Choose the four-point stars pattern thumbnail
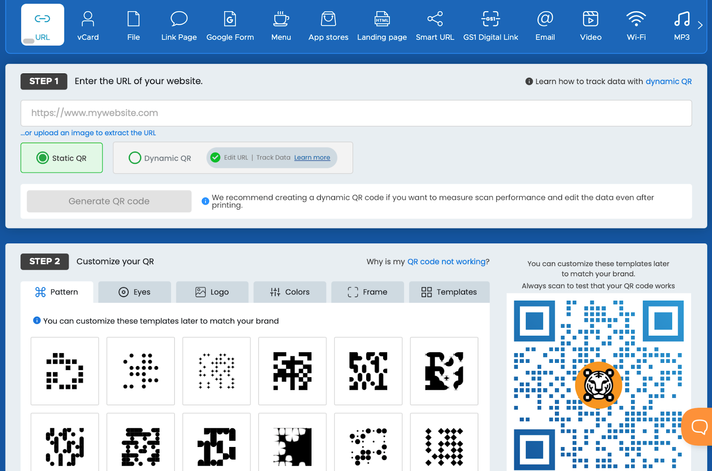The width and height of the screenshot is (712, 471). click(217, 371)
